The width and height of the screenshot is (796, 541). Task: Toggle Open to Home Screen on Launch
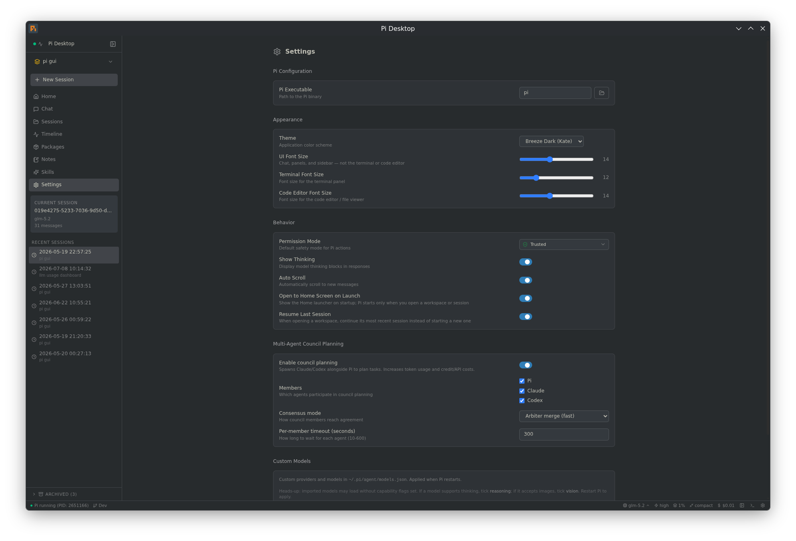point(526,298)
